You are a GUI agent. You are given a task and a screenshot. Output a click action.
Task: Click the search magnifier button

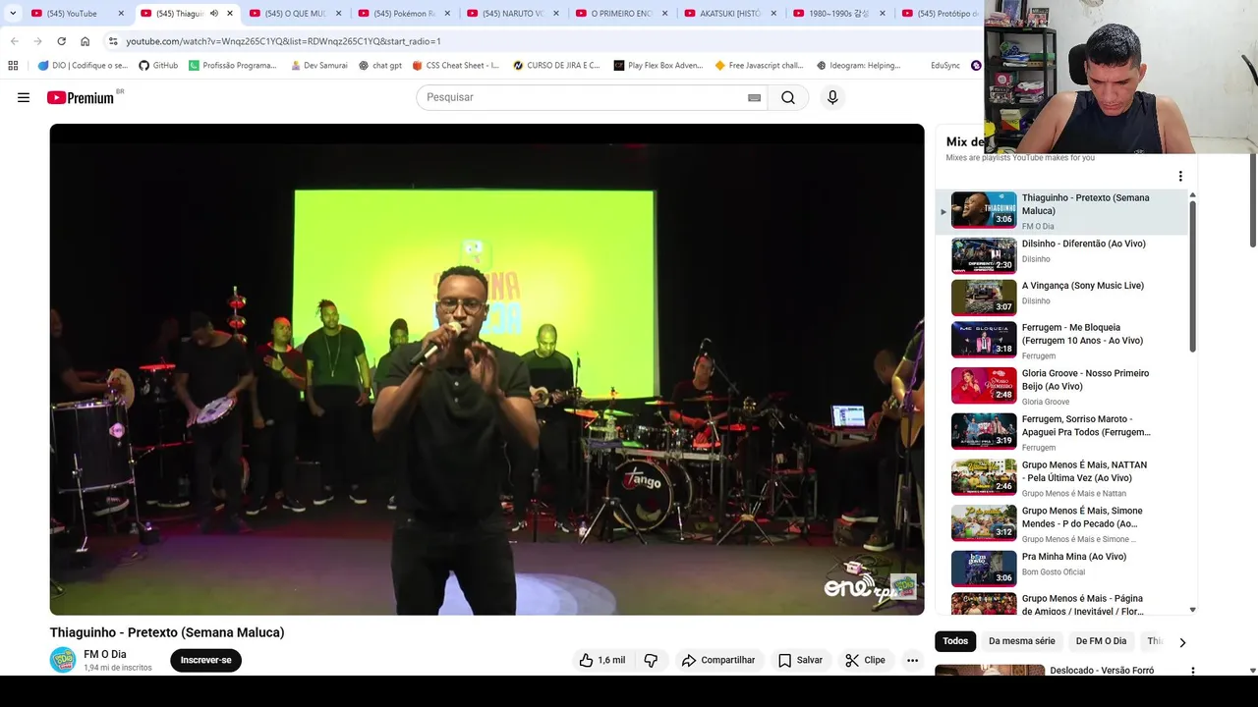click(x=788, y=97)
